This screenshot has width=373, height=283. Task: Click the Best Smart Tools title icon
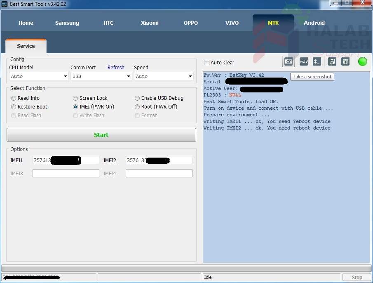5,4
